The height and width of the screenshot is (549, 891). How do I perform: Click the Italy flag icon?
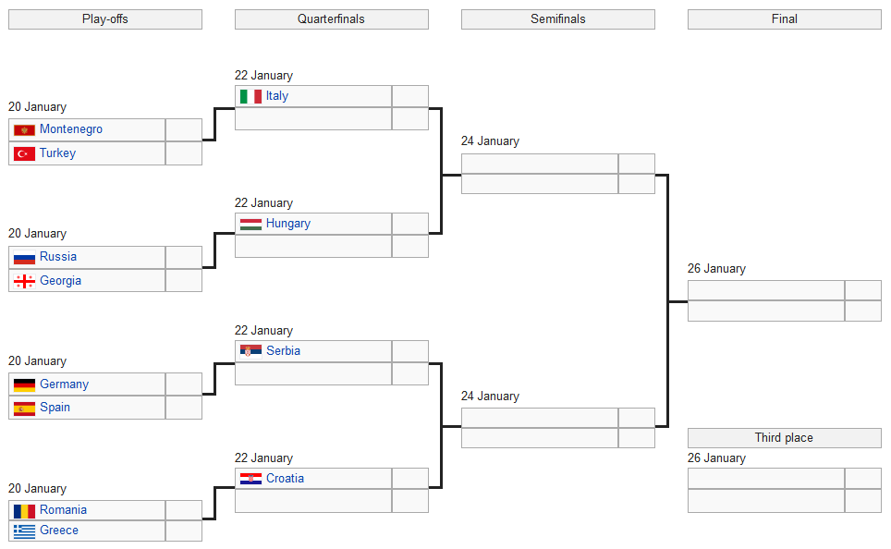point(250,96)
